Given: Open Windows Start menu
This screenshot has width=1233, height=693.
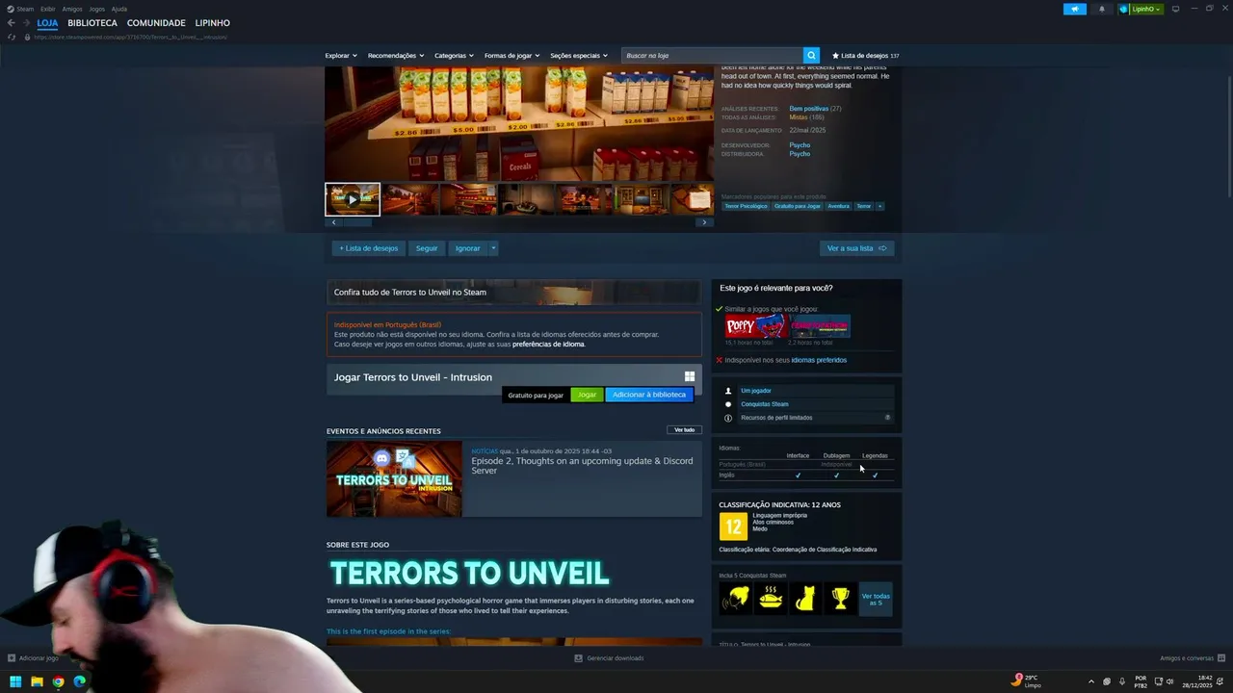Looking at the screenshot, I should coord(15,681).
